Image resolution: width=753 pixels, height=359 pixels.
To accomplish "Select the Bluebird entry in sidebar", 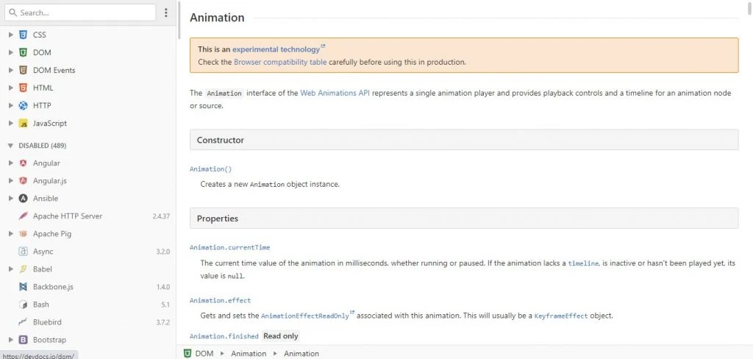I will tap(88, 322).
